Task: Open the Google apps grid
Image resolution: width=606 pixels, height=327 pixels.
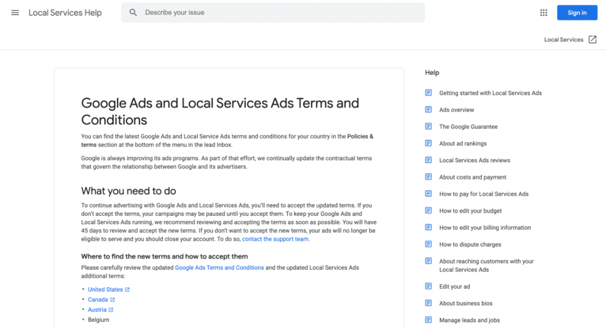Action: (x=543, y=12)
